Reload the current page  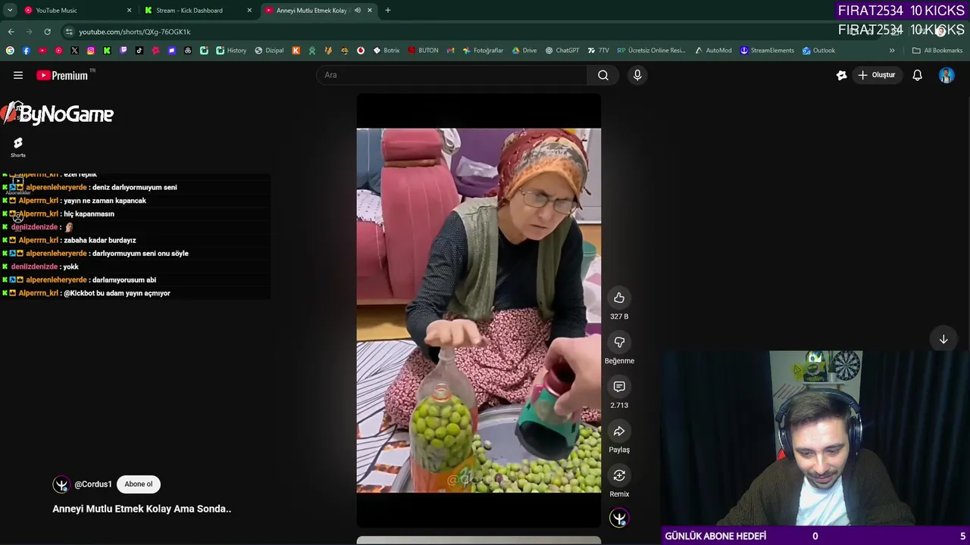(47, 32)
